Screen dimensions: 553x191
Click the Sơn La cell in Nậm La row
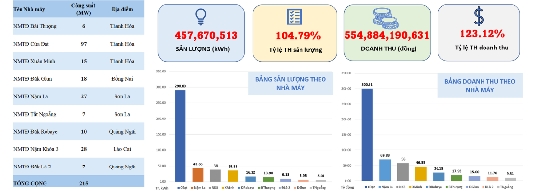pyautogui.click(x=122, y=96)
